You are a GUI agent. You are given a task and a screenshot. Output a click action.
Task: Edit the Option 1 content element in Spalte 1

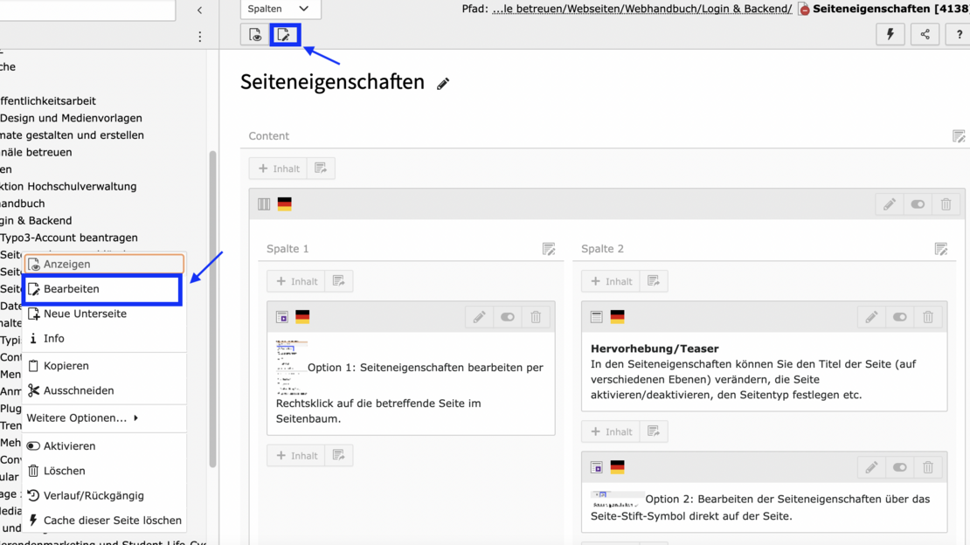[479, 317]
